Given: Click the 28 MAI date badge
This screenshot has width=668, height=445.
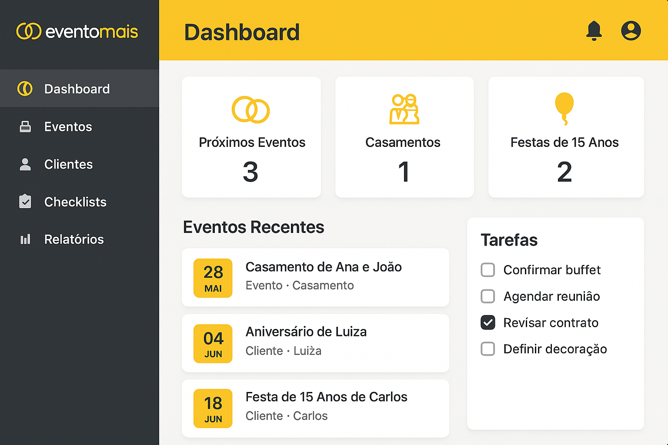Looking at the screenshot, I should 213,278.
